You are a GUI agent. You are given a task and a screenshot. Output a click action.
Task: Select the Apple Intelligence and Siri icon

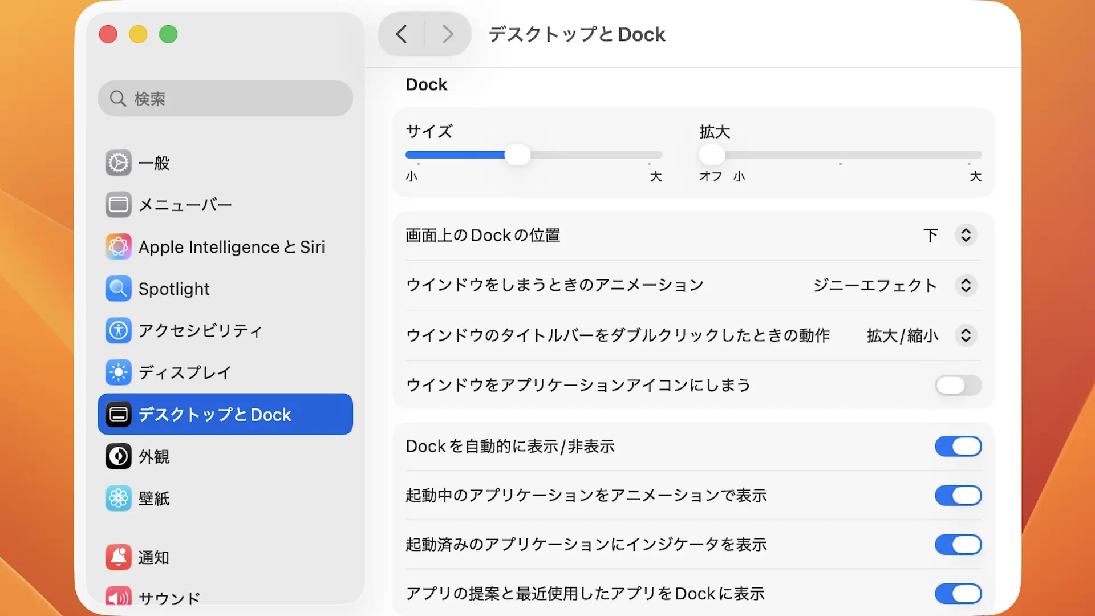tap(119, 247)
